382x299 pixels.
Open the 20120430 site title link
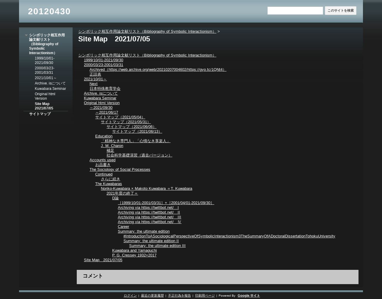click(49, 11)
